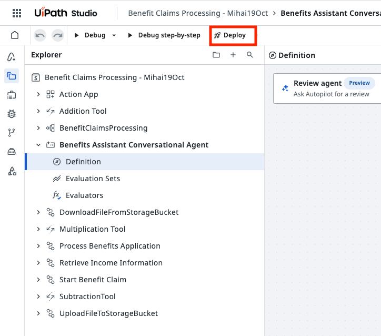Screen dimensions: 381x336
Task: Expand the SubtractionTool node
Action: (38, 297)
